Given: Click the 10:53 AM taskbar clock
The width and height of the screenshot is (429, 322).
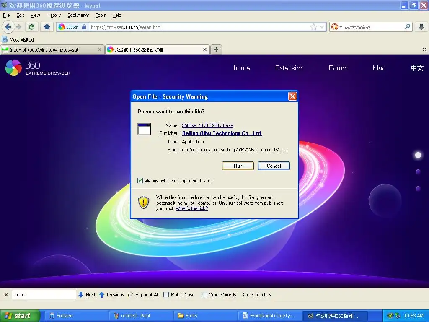Looking at the screenshot, I should tap(413, 316).
